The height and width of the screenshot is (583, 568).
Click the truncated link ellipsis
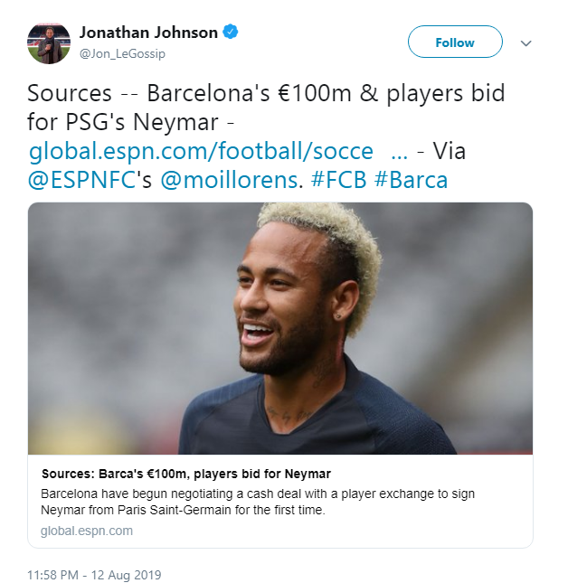[x=398, y=151]
